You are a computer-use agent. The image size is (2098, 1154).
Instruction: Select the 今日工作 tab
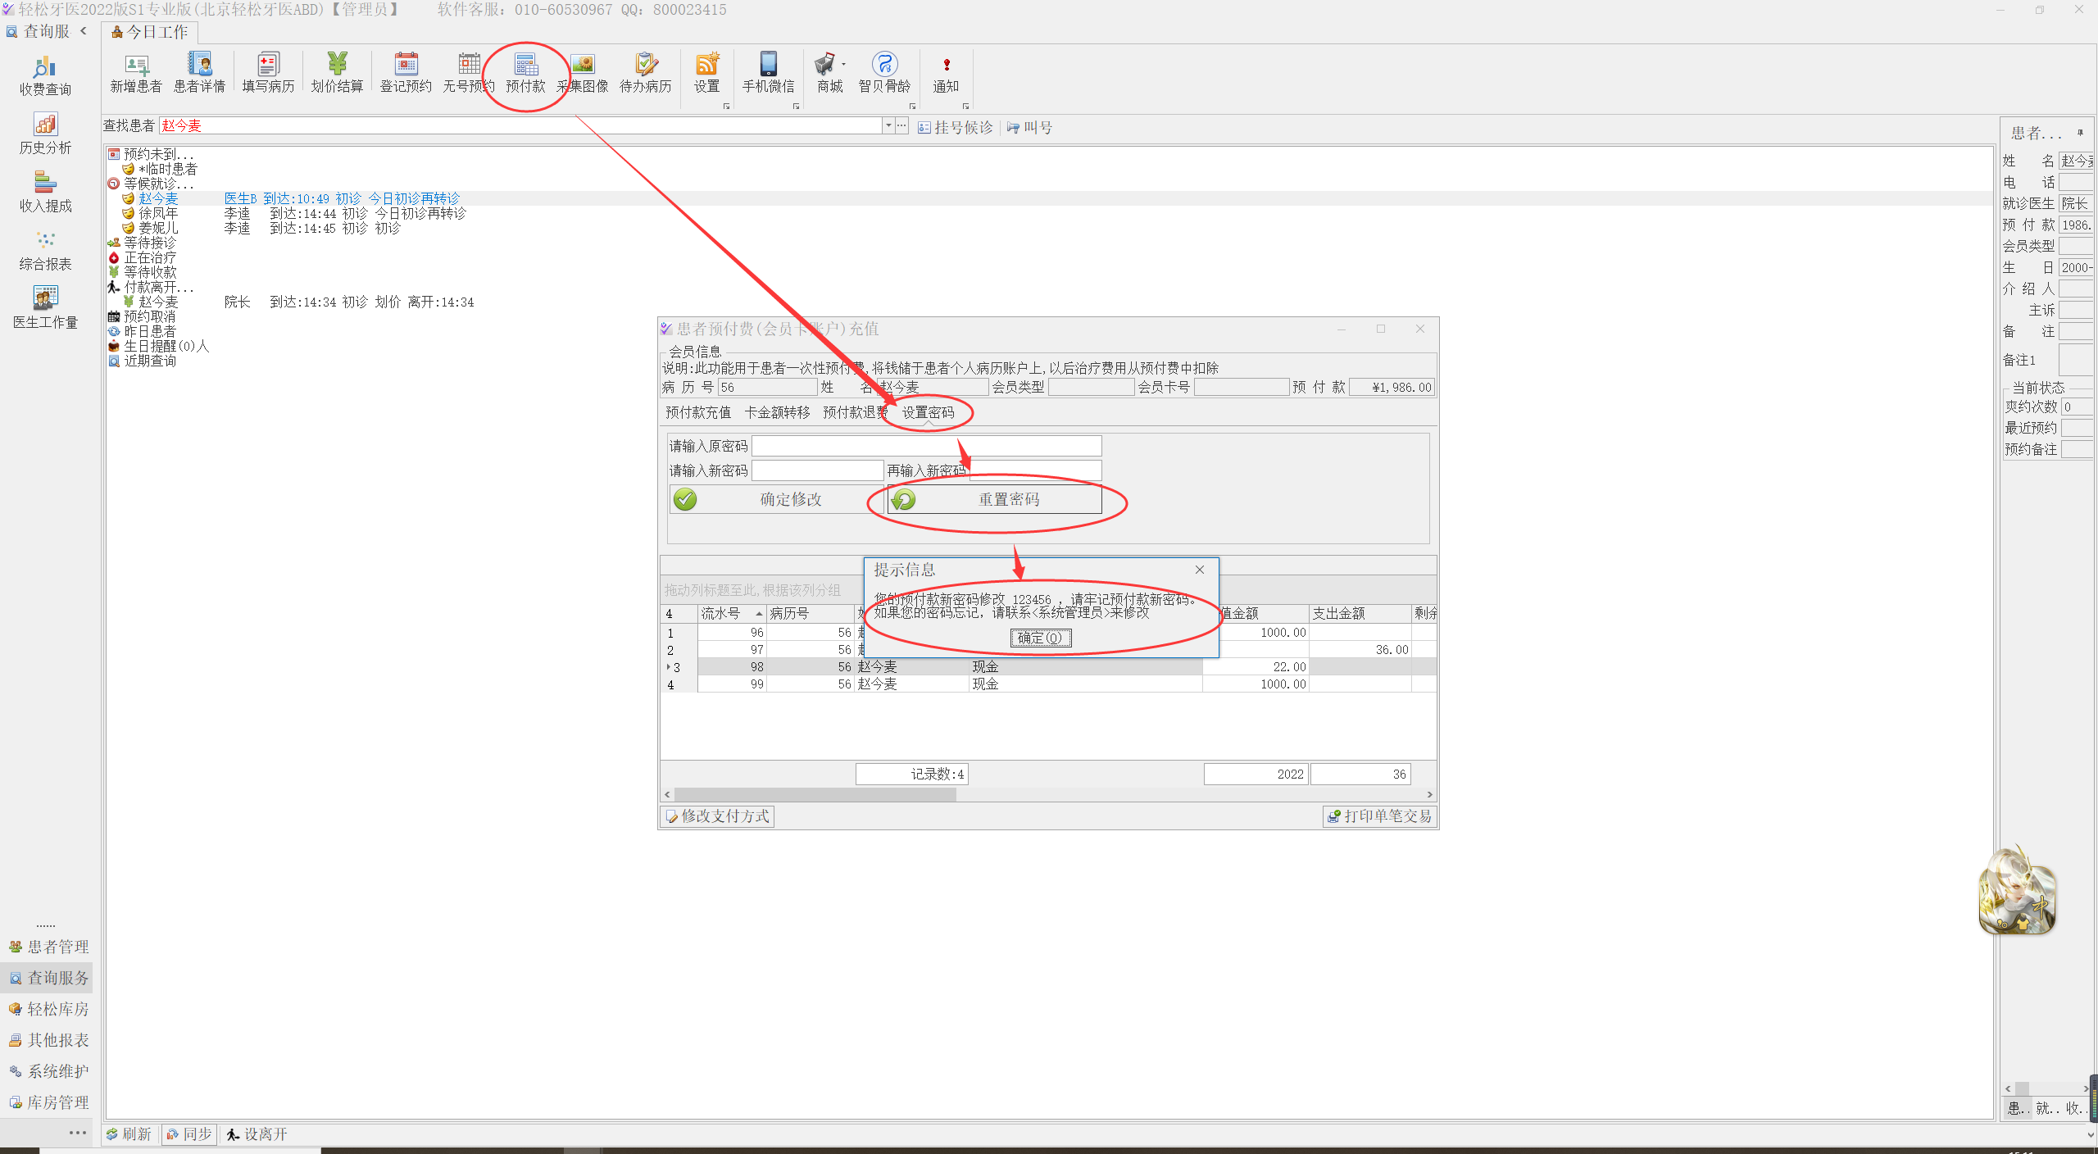point(150,32)
